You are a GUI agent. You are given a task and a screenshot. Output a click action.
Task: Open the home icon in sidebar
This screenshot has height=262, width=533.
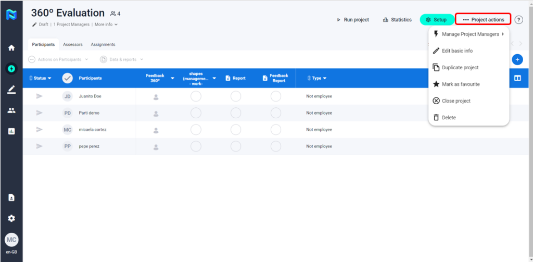pyautogui.click(x=11, y=48)
